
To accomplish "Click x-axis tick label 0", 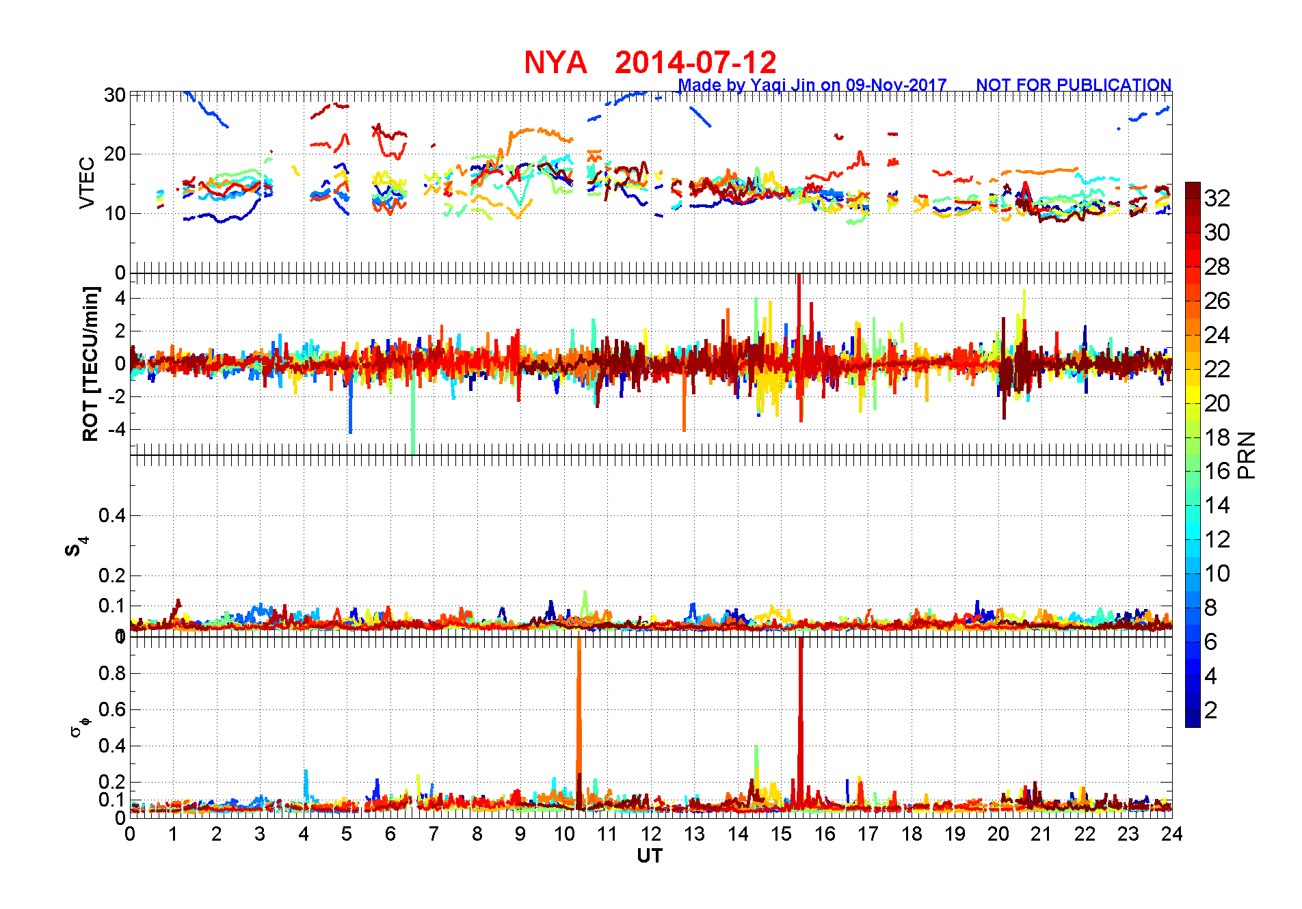I will [x=130, y=834].
